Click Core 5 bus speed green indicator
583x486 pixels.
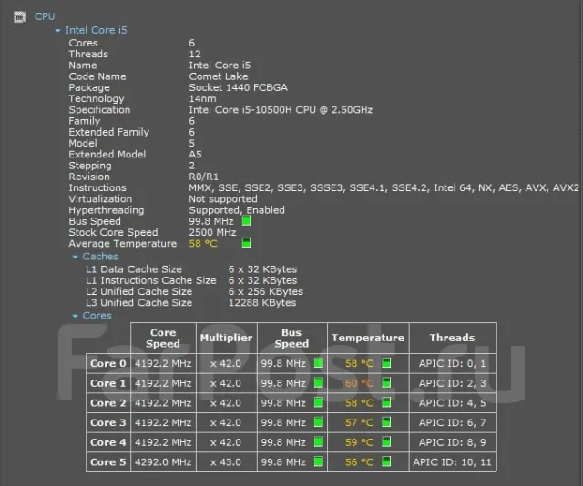(319, 461)
